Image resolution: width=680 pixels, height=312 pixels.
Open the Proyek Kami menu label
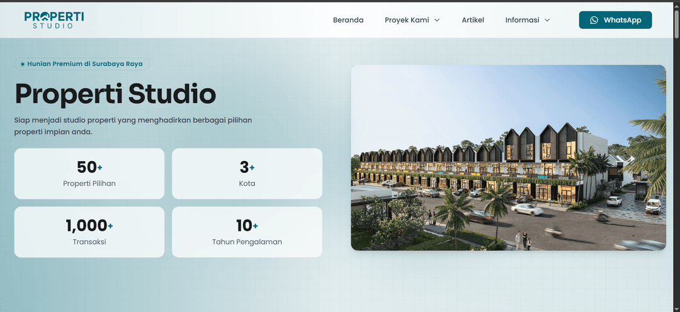[407, 20]
